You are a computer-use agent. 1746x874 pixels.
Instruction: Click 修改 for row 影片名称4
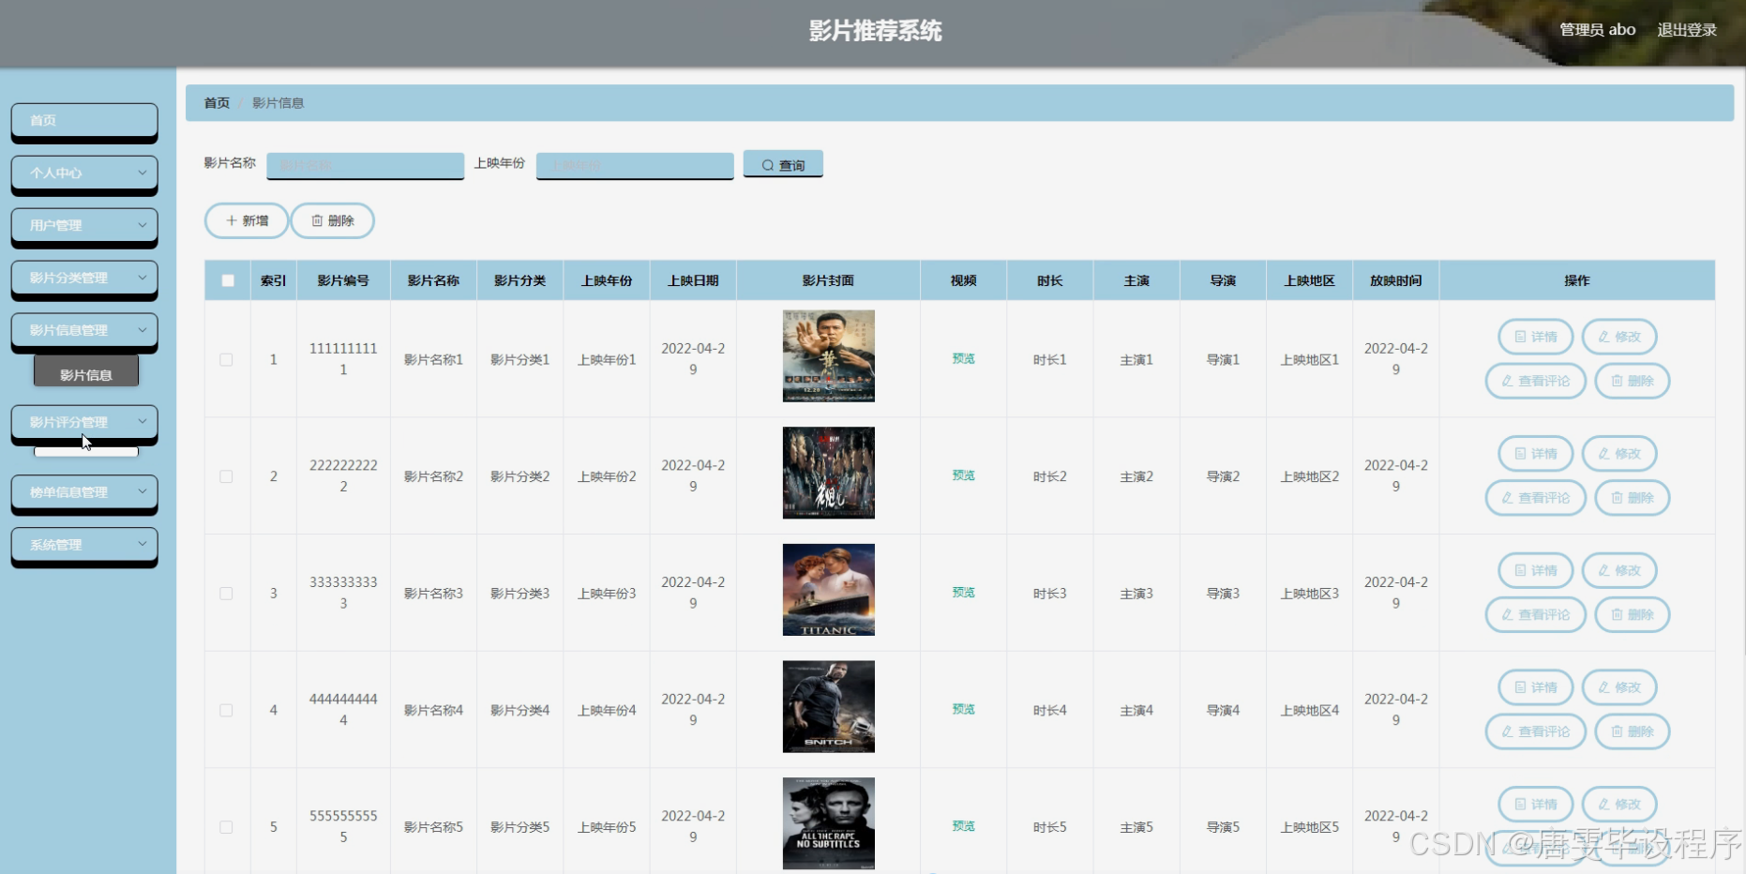(1619, 687)
